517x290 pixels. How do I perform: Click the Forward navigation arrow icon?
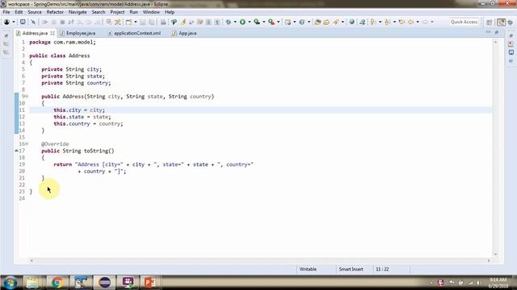pos(426,22)
